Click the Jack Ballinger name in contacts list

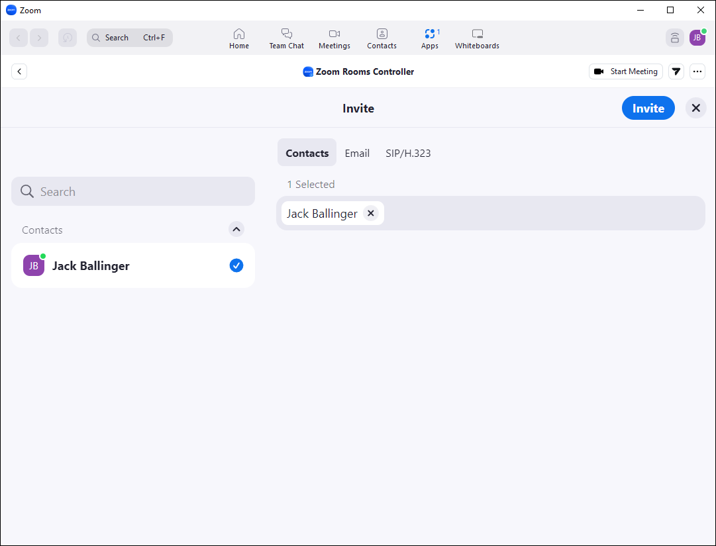[91, 265]
